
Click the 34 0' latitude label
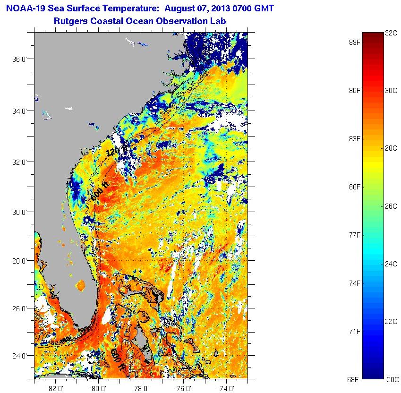(19, 111)
